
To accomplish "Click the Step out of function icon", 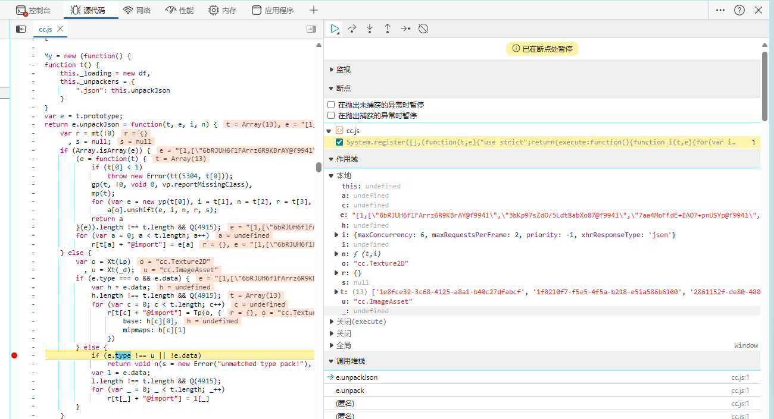I will pos(388,29).
